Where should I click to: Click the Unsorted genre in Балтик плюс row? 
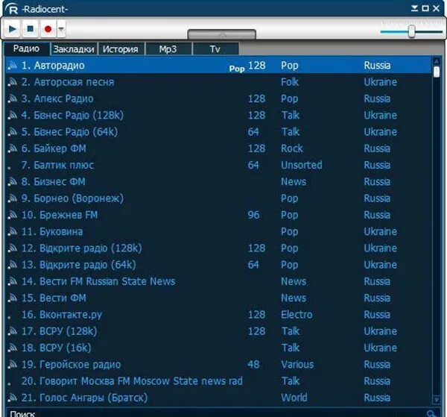[x=302, y=165]
